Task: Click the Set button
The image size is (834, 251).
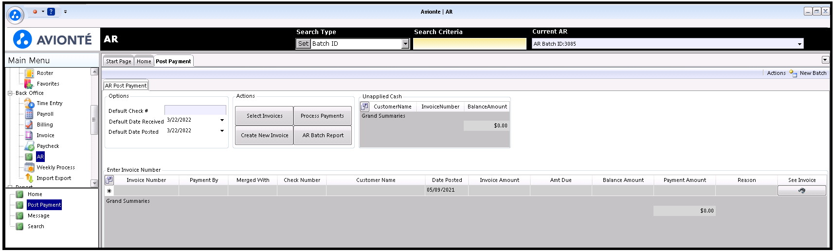Action: [x=303, y=44]
